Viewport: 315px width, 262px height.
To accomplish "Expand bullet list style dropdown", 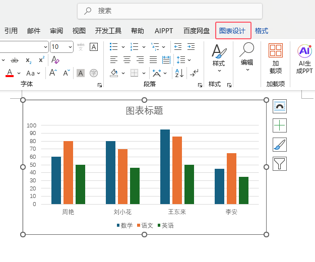I will click(123, 47).
